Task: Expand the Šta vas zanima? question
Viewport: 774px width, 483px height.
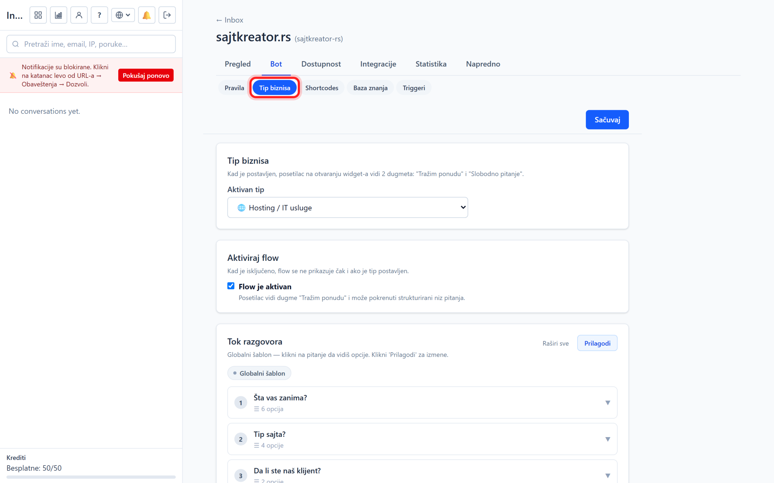Action: click(x=422, y=402)
